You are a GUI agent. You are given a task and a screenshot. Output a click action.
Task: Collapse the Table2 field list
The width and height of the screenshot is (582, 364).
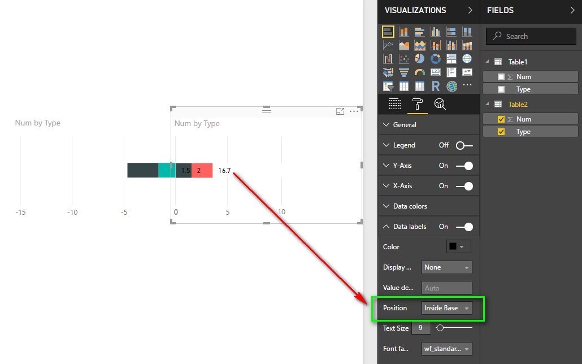coord(487,104)
